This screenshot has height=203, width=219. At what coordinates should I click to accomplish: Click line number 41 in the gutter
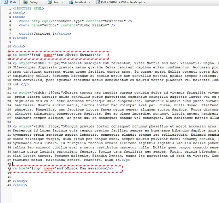(x=9, y=177)
